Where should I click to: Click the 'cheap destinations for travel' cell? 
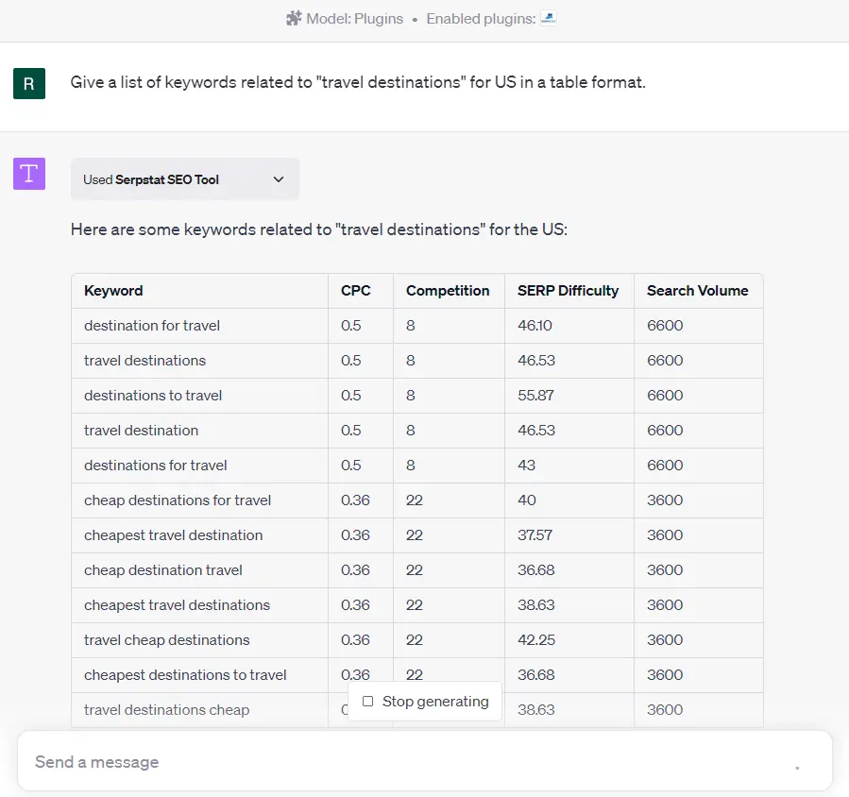click(178, 500)
